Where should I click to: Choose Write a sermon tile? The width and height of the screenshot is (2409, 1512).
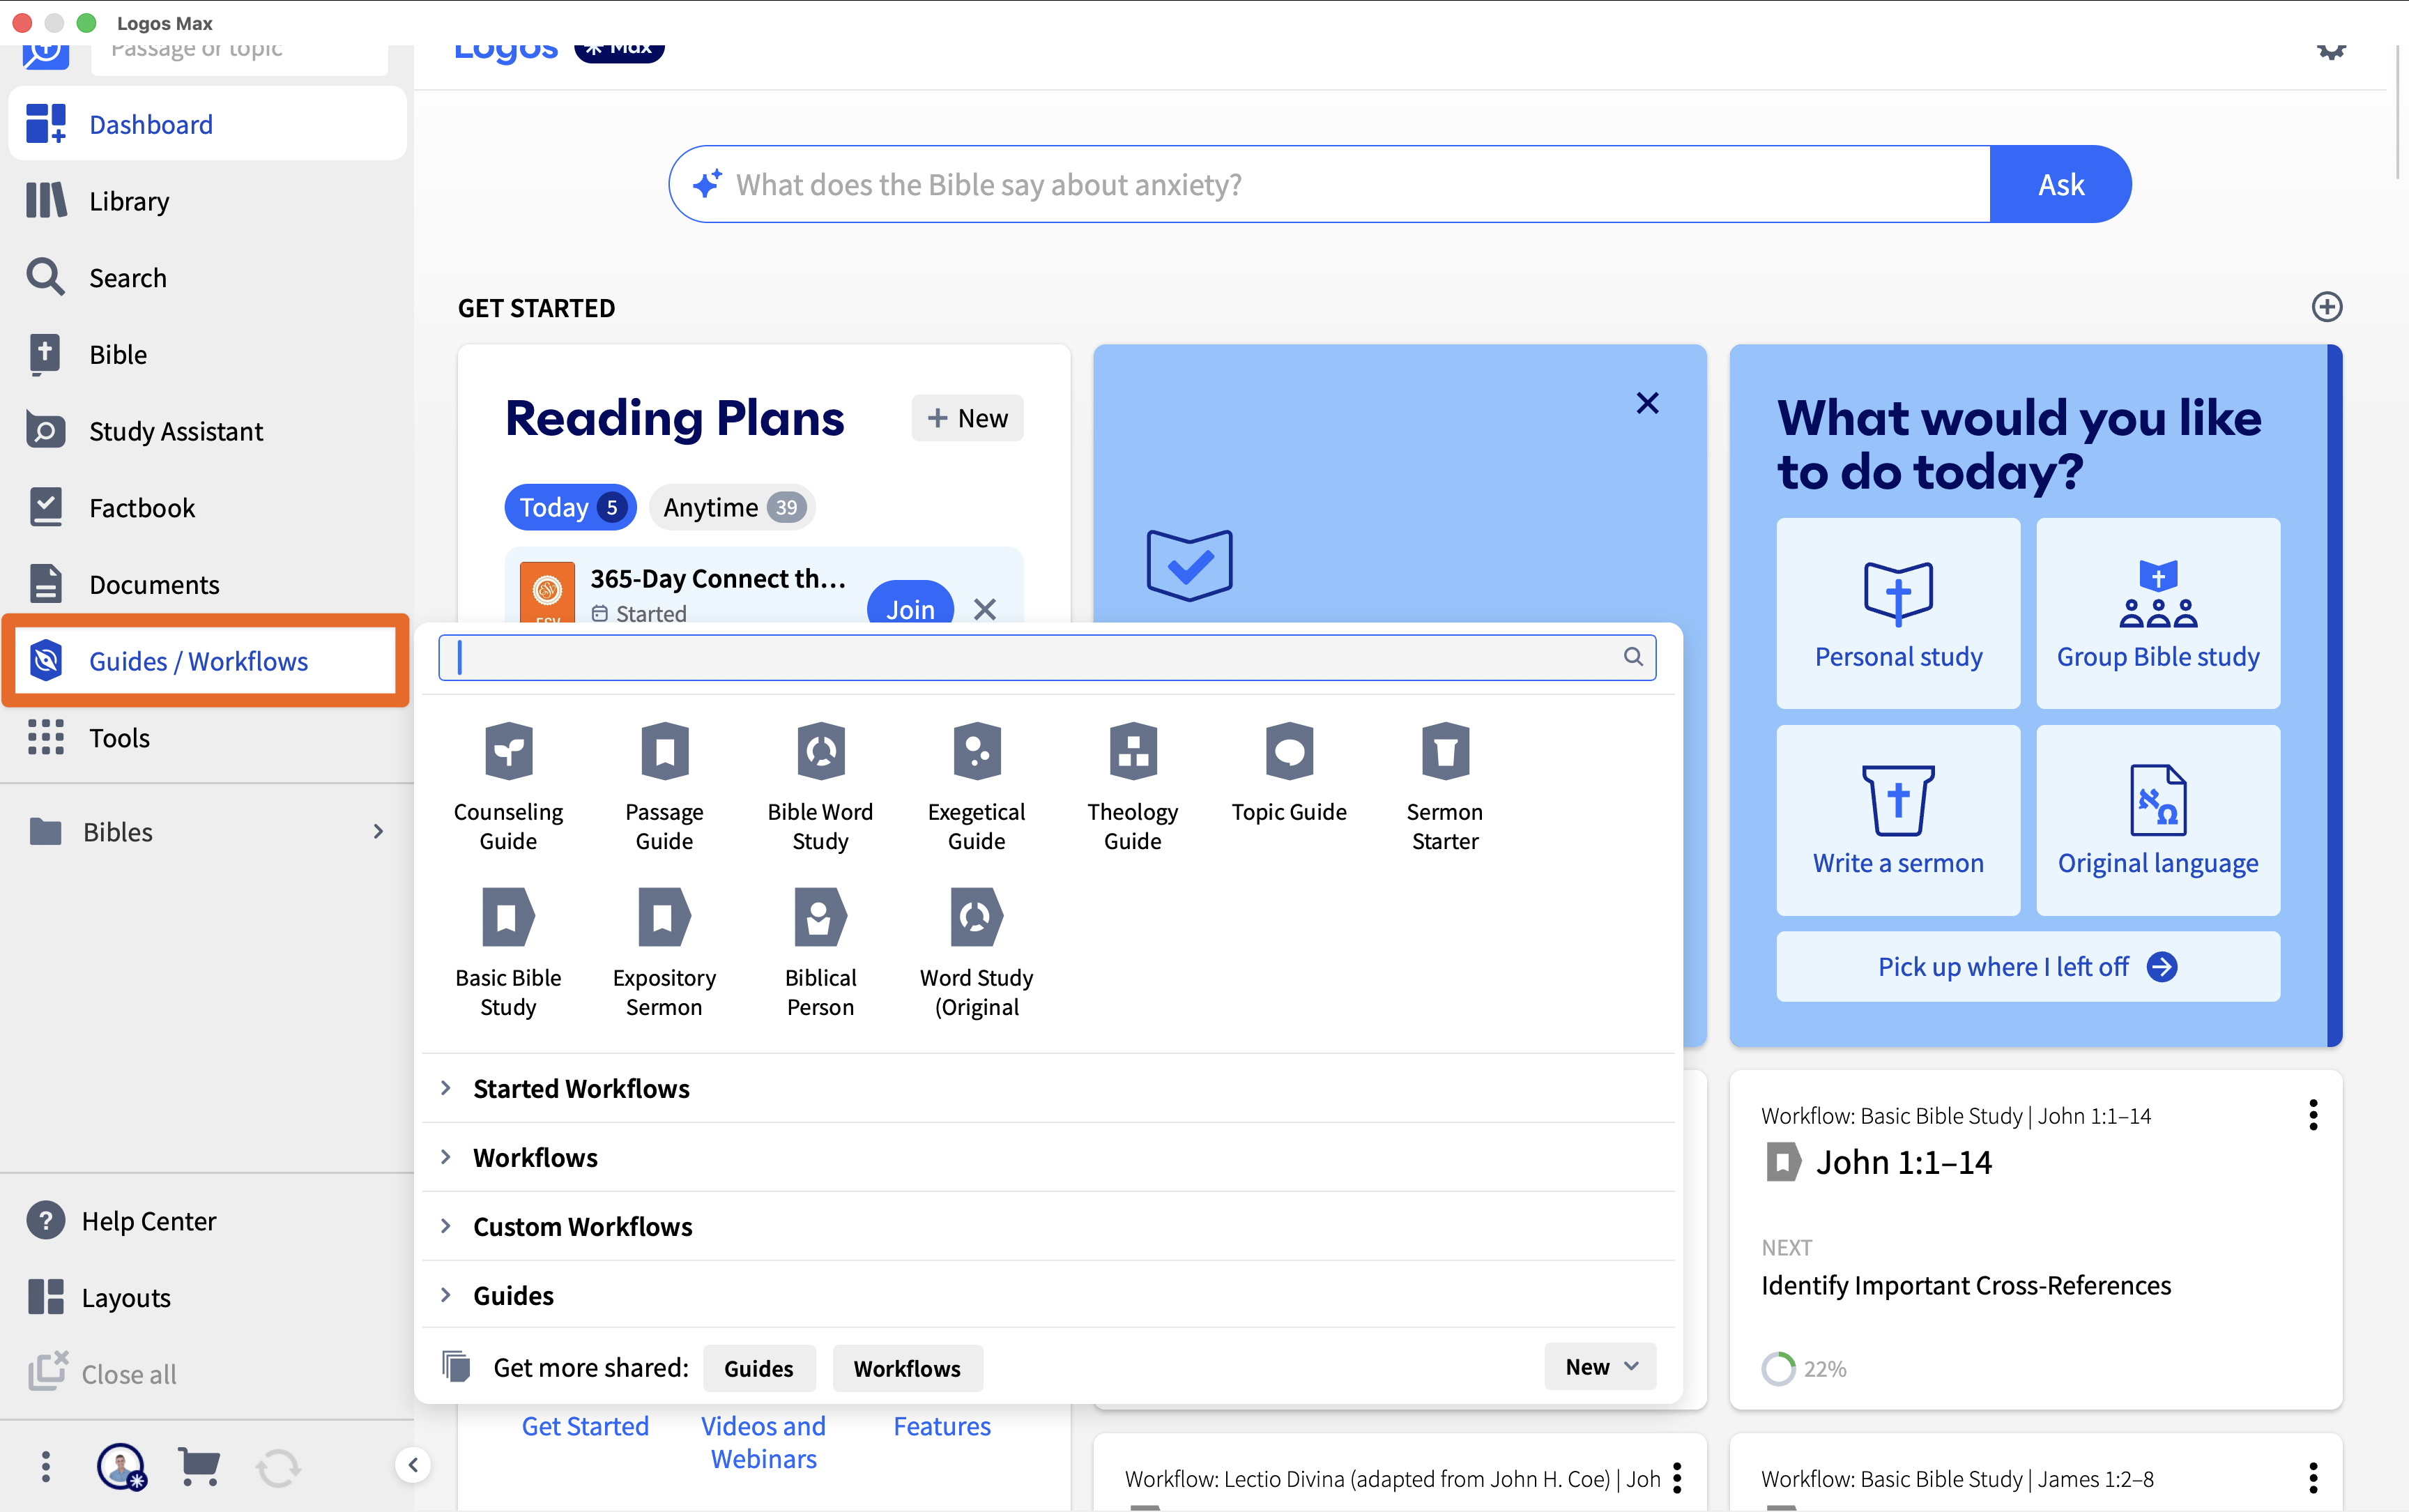[x=1898, y=820]
